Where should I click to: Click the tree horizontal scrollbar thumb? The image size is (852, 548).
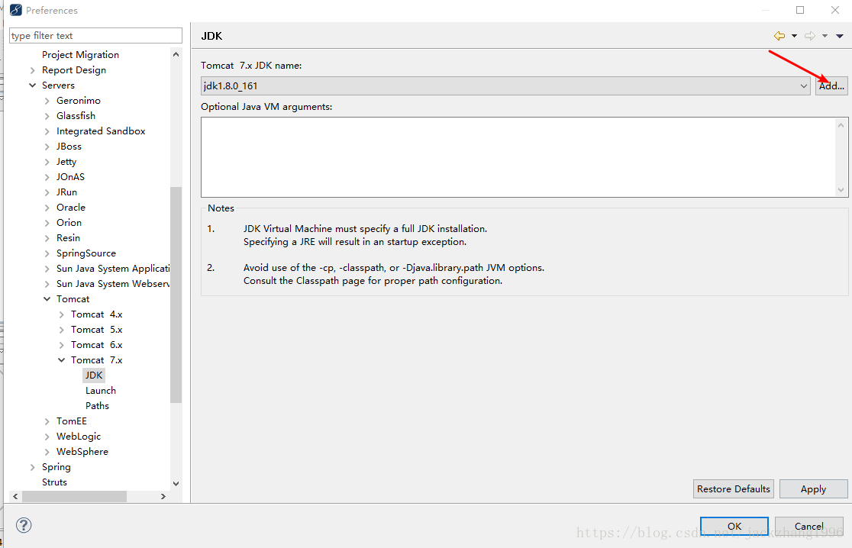[75, 496]
